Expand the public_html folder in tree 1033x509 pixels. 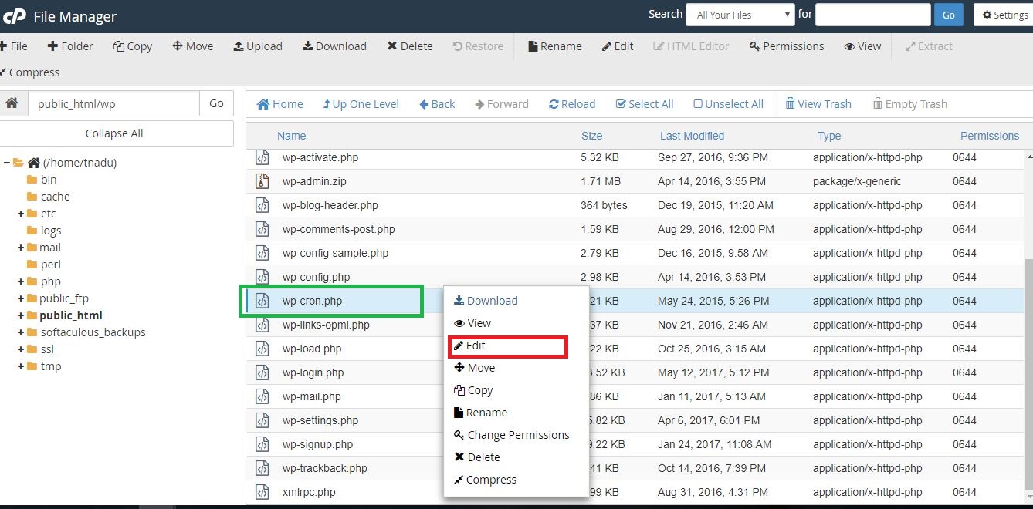[x=21, y=315]
